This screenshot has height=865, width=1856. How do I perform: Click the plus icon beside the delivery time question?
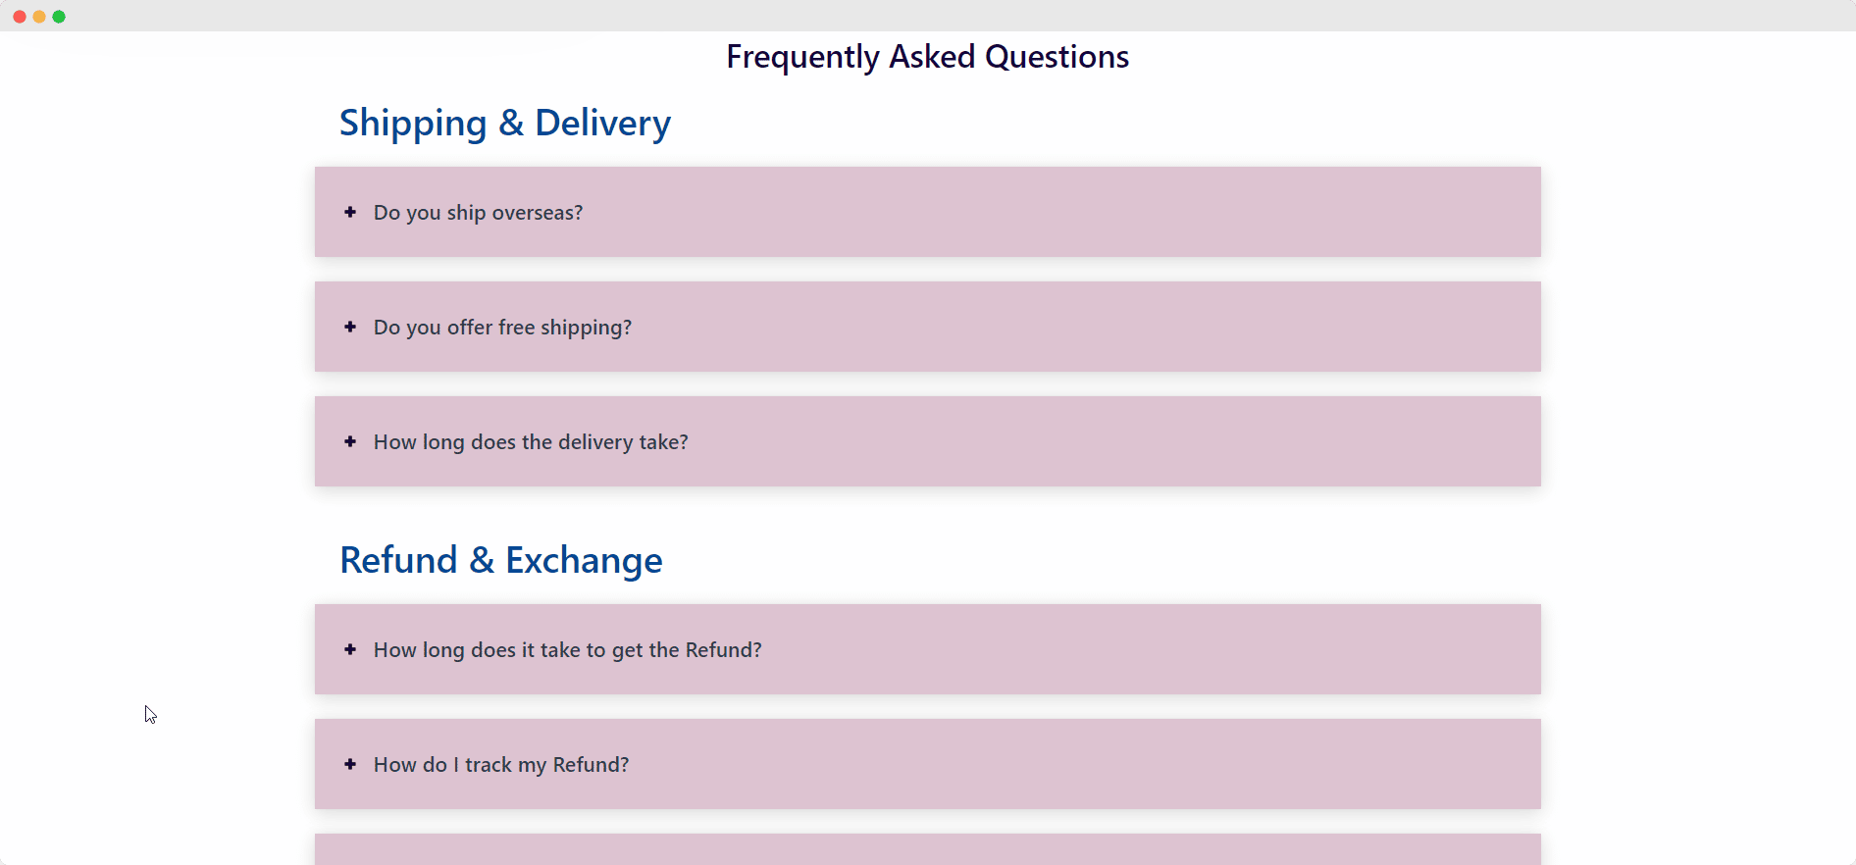tap(350, 441)
